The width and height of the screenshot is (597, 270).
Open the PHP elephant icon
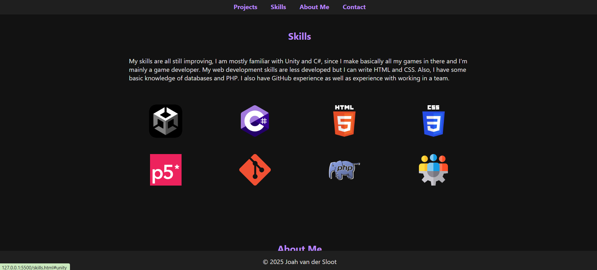[x=344, y=170]
